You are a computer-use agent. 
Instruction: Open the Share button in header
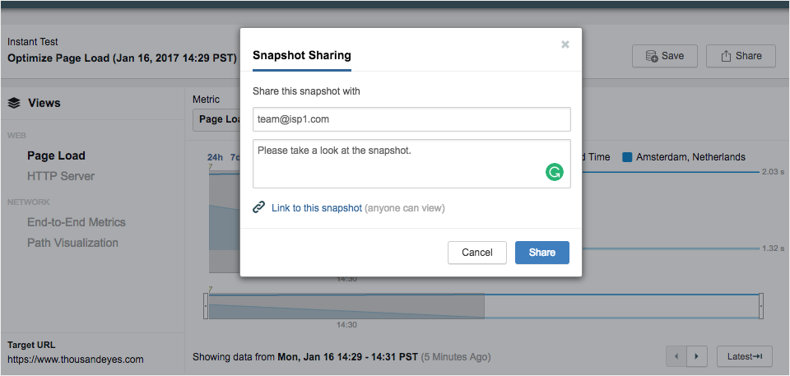pyautogui.click(x=741, y=56)
